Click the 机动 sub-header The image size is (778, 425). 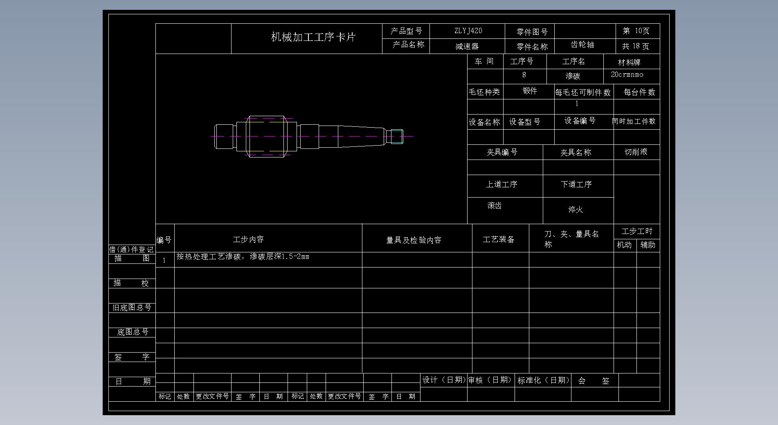point(624,245)
